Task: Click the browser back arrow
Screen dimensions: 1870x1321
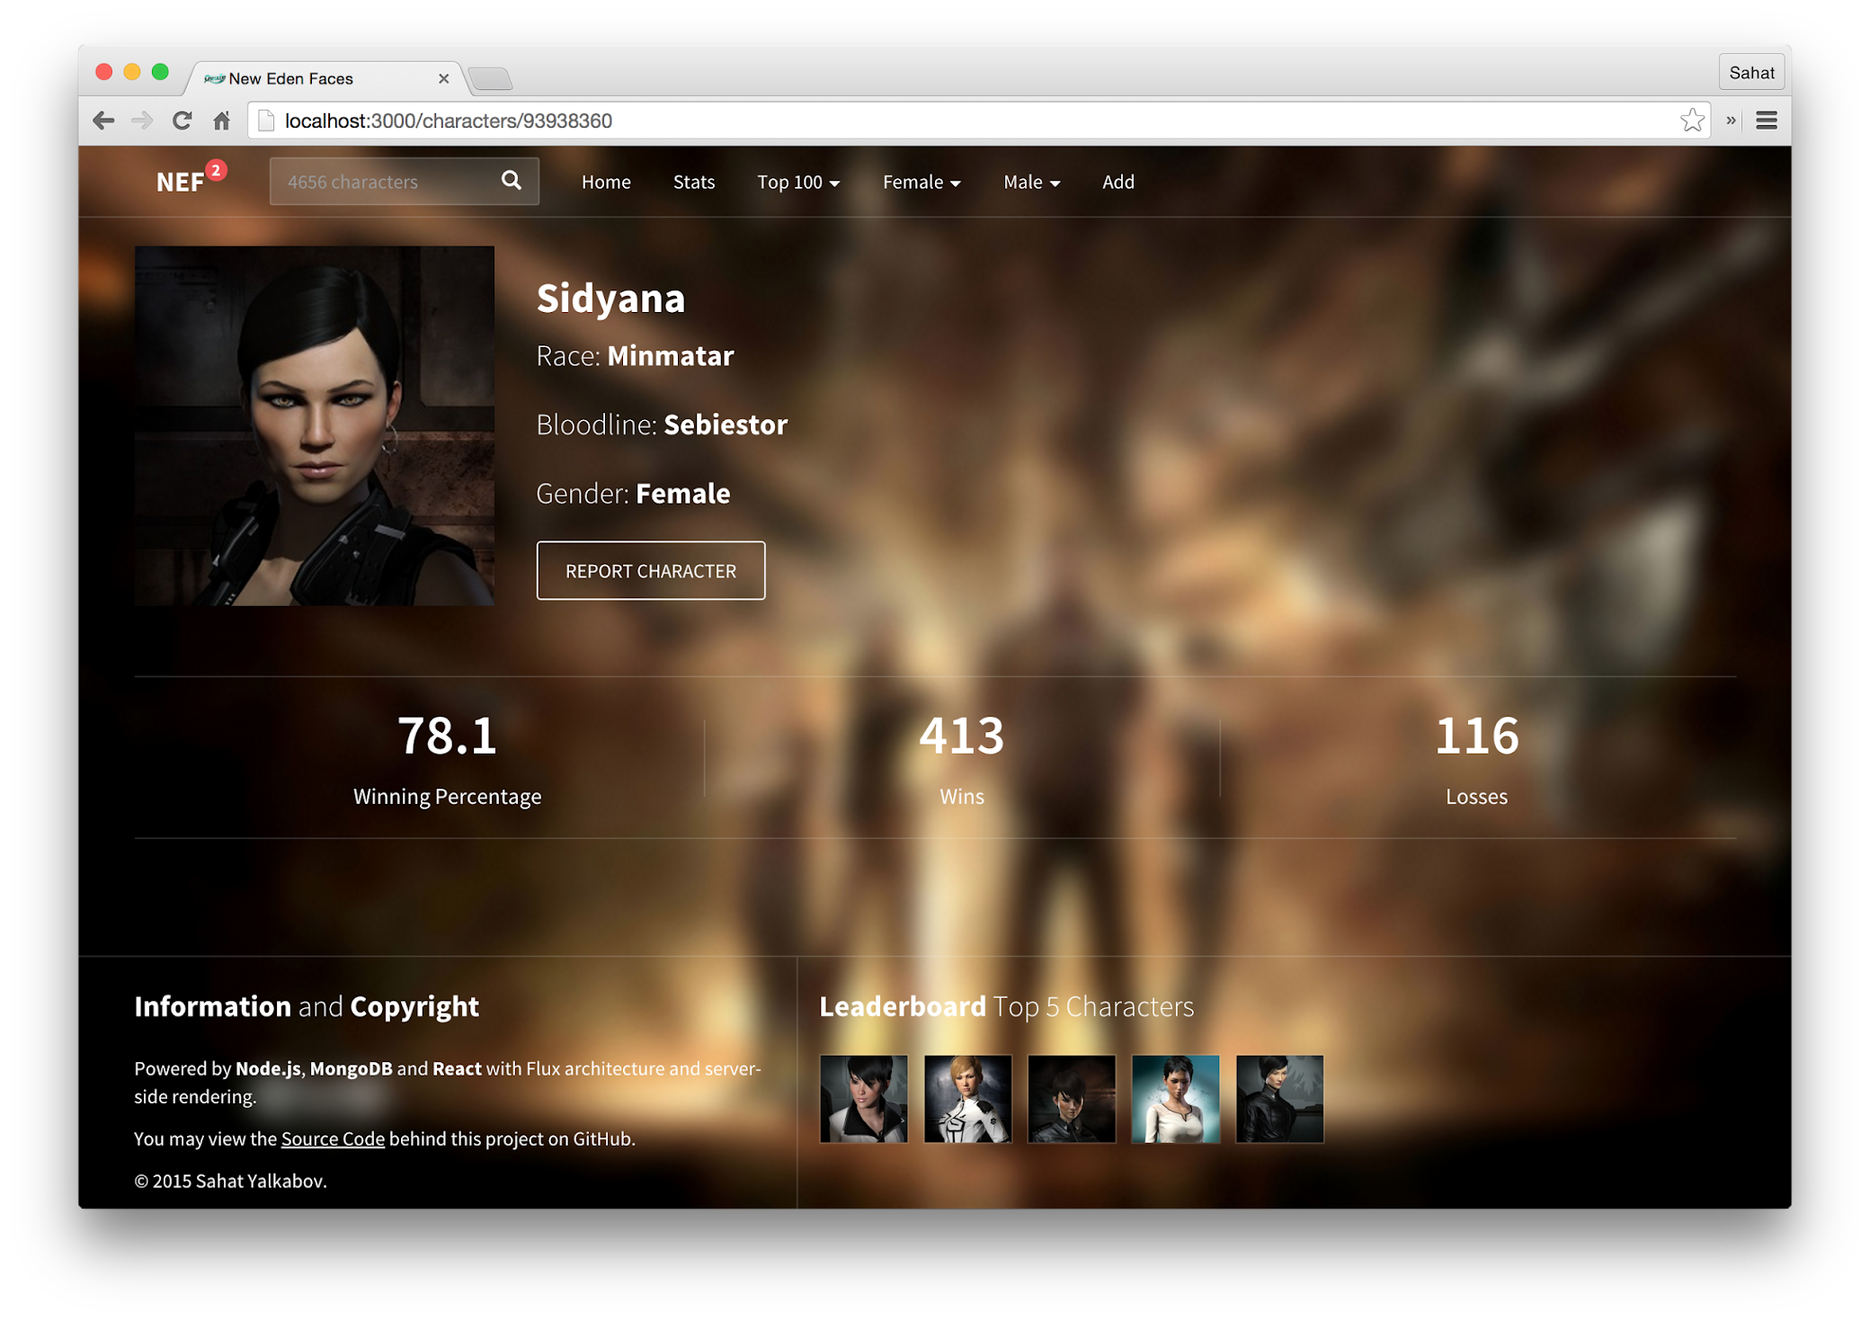Action: point(103,120)
